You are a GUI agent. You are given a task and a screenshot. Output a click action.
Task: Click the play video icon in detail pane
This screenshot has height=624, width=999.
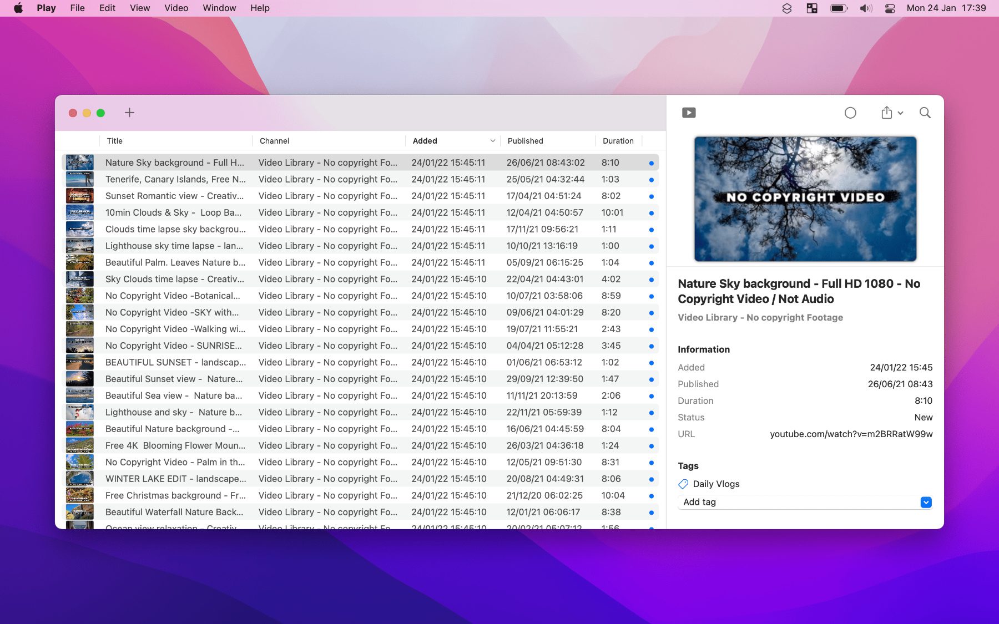[689, 113]
